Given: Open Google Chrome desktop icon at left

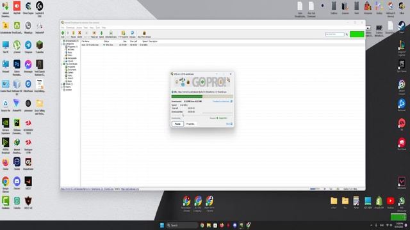Looking at the screenshot, I should (x=6, y=184).
